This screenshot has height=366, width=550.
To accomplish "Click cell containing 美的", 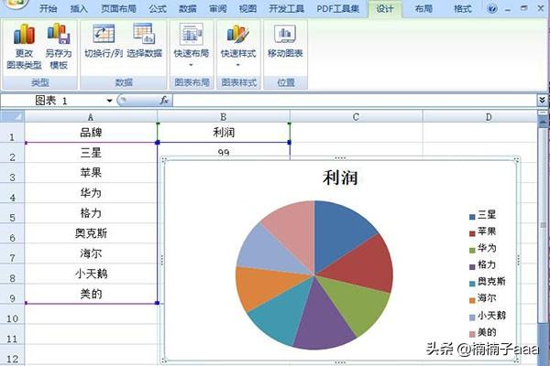I will [x=91, y=294].
